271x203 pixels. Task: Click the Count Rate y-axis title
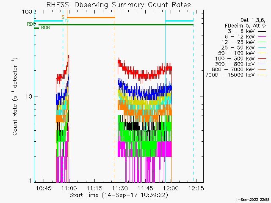(15, 97)
